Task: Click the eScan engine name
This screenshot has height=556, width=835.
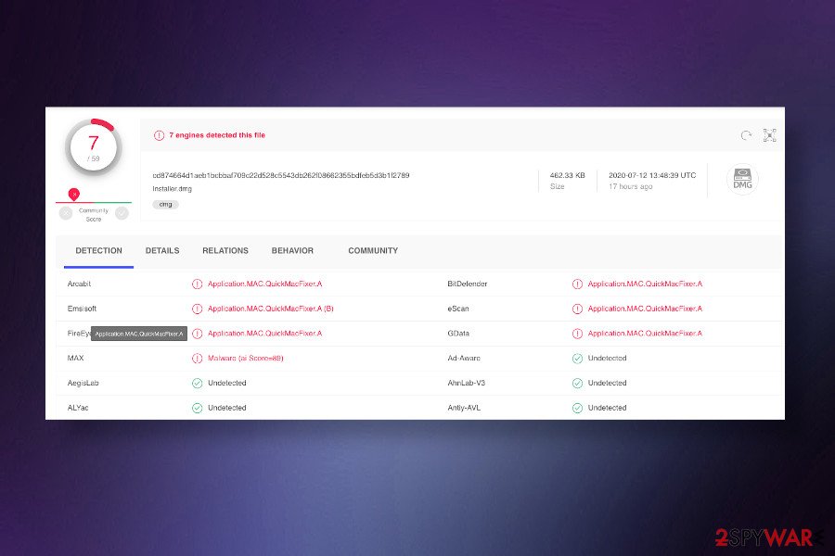Action: point(458,309)
